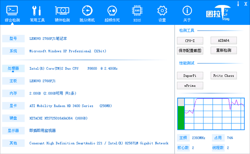Select the 显卡 graphics card label

click(13, 106)
